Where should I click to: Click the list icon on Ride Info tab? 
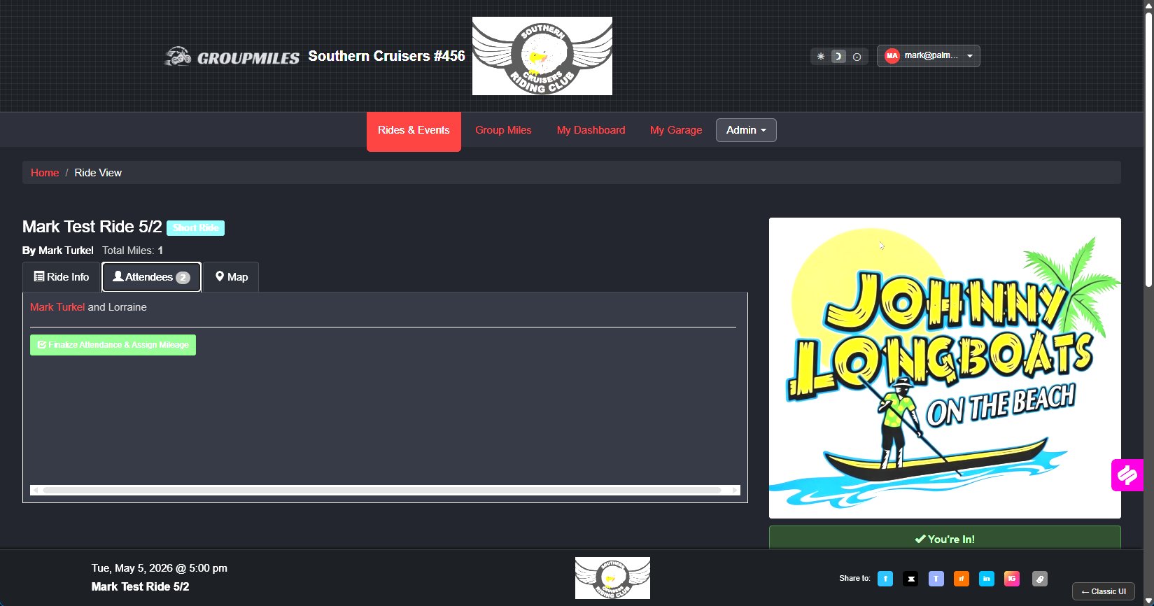tap(39, 276)
